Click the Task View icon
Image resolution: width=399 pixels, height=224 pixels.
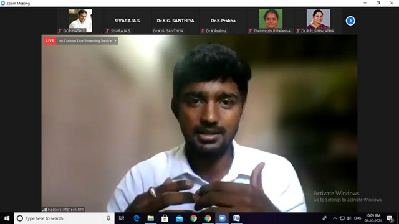pyautogui.click(x=122, y=218)
